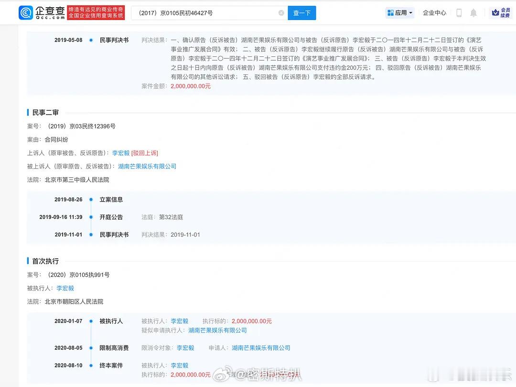Select the 2019-09-16 开庭公告 timeline dot
This screenshot has height=387, width=516.
91,217
